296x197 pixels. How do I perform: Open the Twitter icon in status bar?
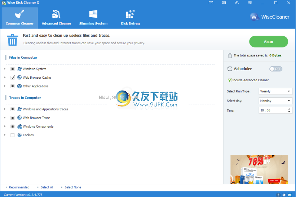[284, 195]
